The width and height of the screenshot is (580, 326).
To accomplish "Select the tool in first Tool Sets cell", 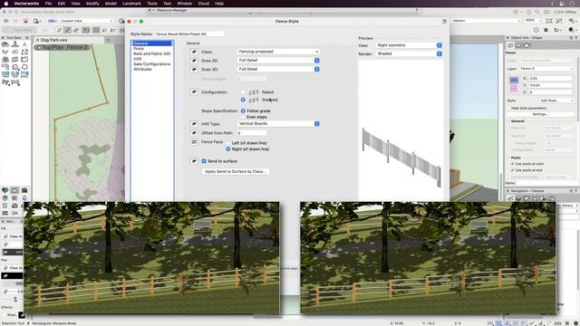I will click(5, 44).
